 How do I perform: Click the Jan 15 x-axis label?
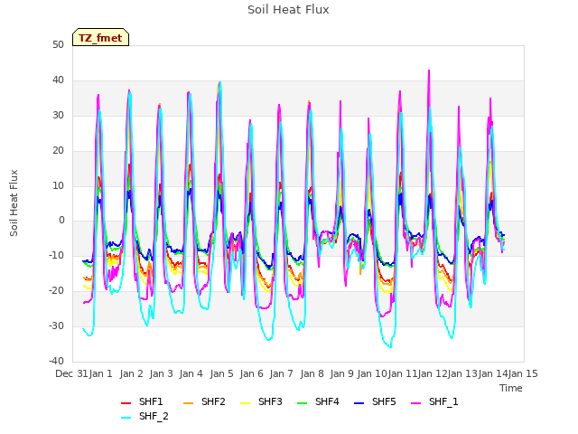tap(523, 373)
